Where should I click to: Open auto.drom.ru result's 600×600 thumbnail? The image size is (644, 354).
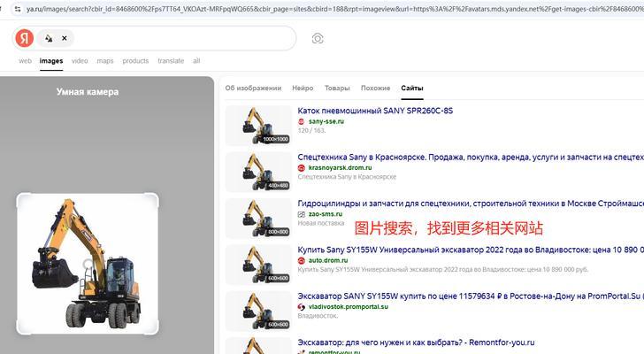coord(258,265)
